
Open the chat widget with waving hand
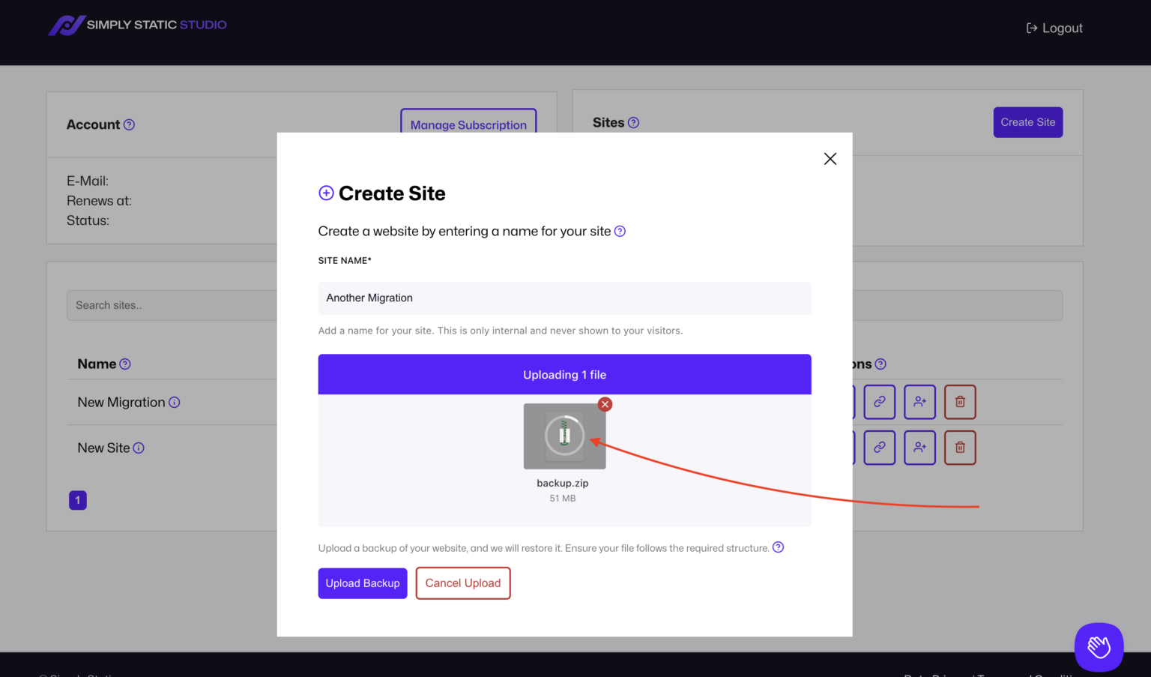point(1099,646)
